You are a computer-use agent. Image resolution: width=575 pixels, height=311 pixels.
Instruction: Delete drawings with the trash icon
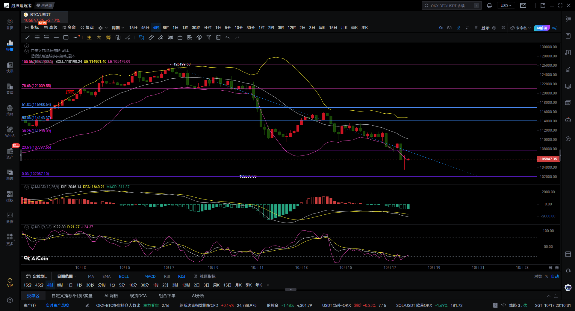218,37
